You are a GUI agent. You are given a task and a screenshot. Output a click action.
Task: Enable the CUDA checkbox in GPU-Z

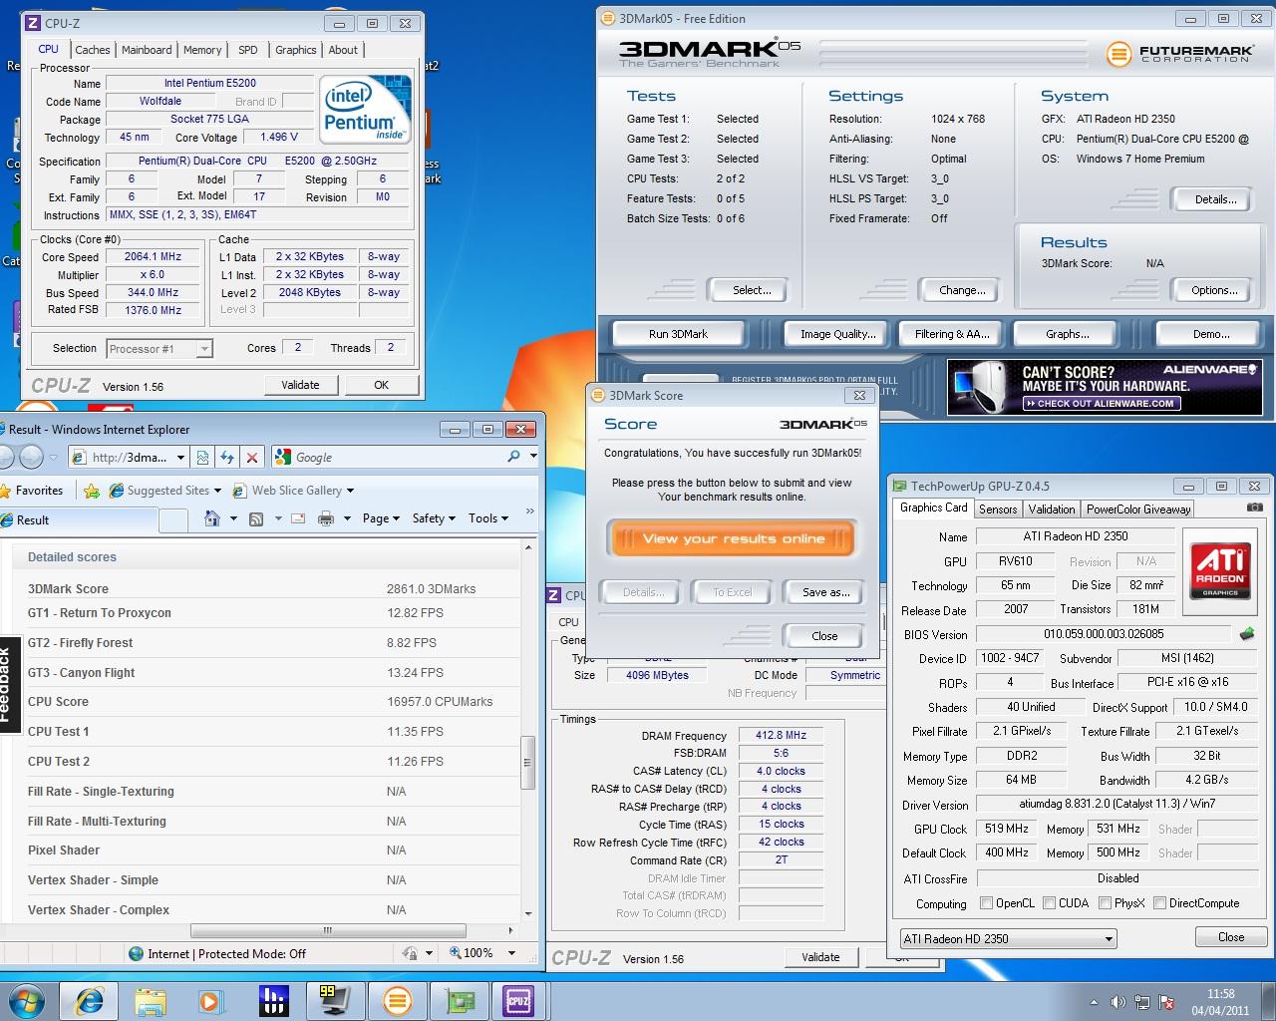tap(1049, 903)
